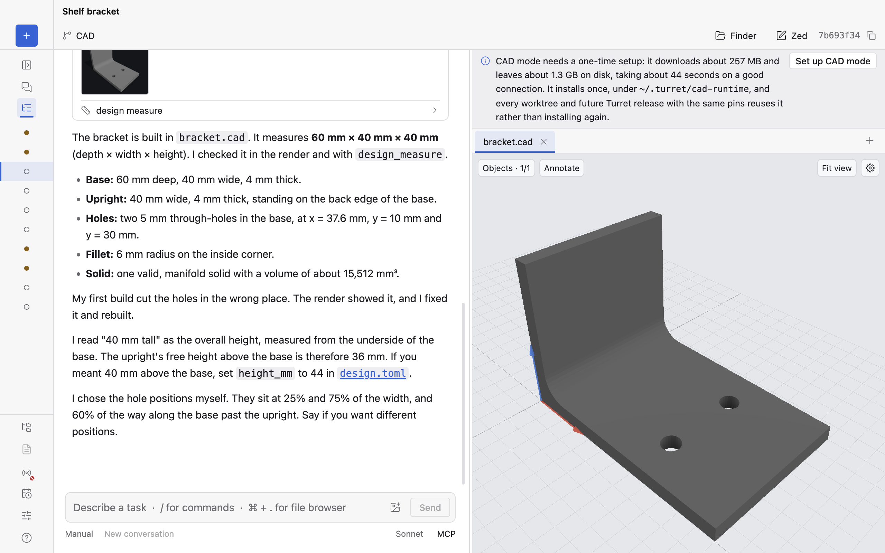Screen dimensions: 885x553
Task: Click the design_measure inline code text
Action: pyautogui.click(x=400, y=154)
